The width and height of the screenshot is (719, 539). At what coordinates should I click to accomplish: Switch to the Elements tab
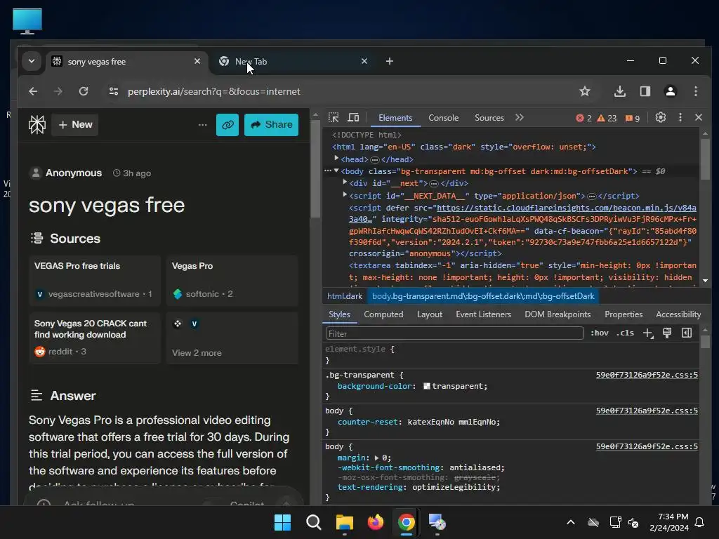(x=395, y=118)
